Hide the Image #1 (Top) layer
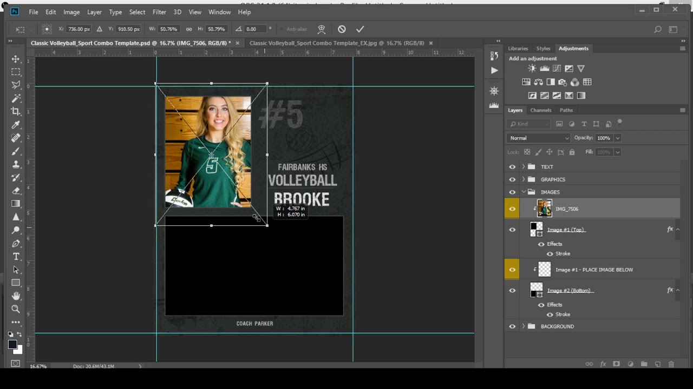 (512, 230)
